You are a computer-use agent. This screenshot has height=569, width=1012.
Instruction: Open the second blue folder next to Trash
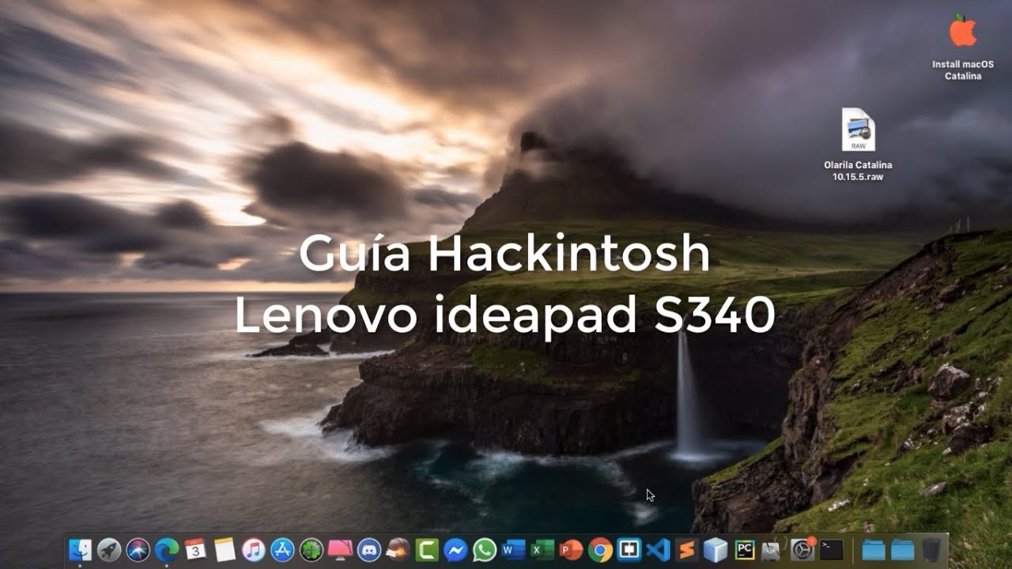(x=903, y=549)
